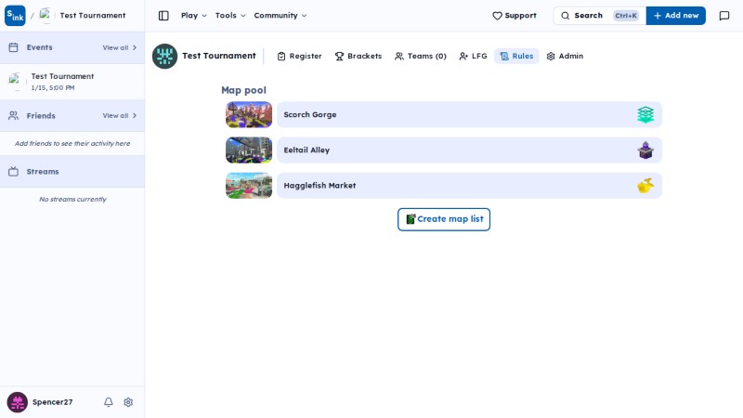This screenshot has height=418, width=743.
Task: Open the chat messages icon
Action: (x=724, y=16)
